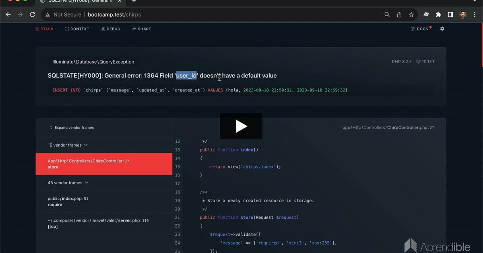This screenshot has height=253, width=483.
Task: Click the '$request->validate([' code line
Action: coord(235,234)
